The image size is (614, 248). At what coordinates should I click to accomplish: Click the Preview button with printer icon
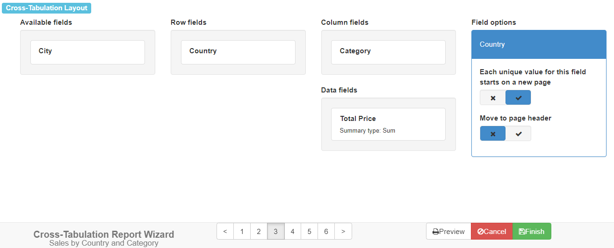(x=448, y=231)
